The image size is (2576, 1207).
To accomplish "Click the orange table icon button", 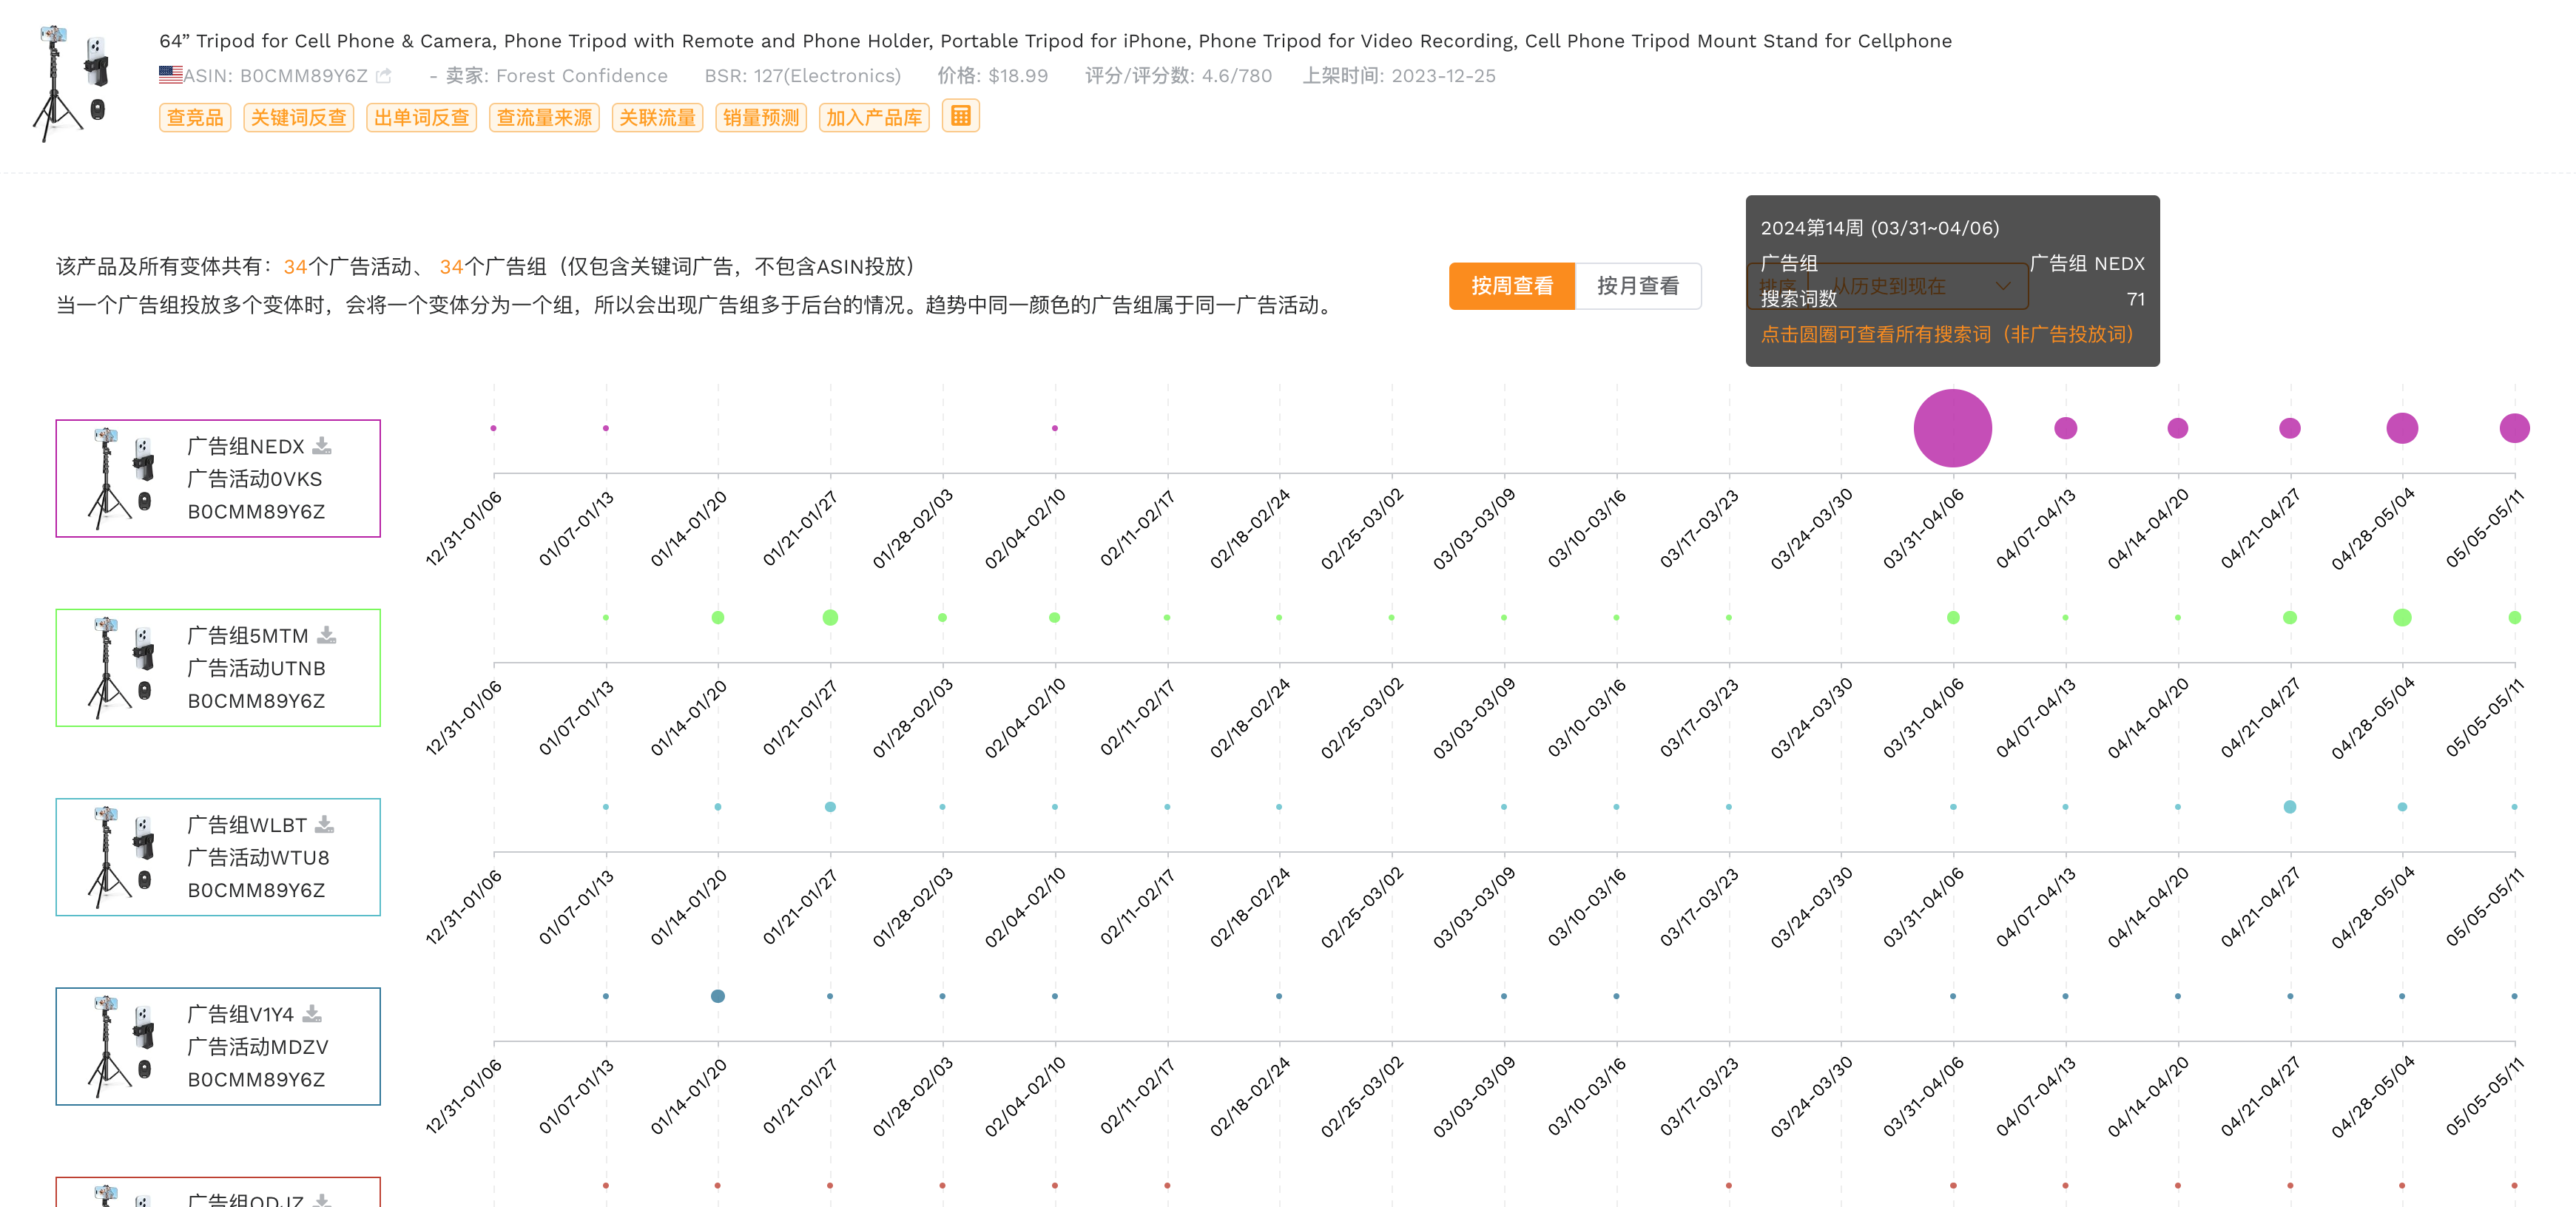I will (960, 117).
